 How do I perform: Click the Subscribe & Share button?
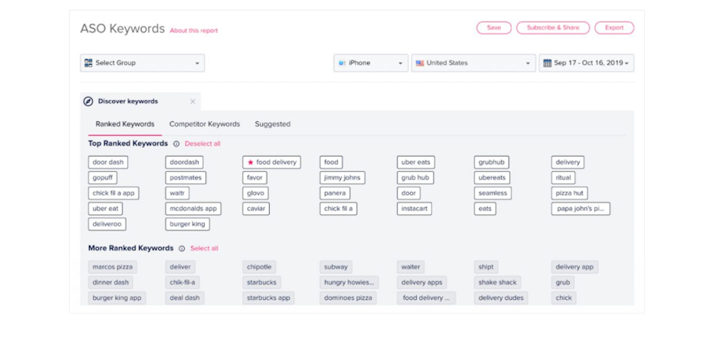tap(553, 28)
